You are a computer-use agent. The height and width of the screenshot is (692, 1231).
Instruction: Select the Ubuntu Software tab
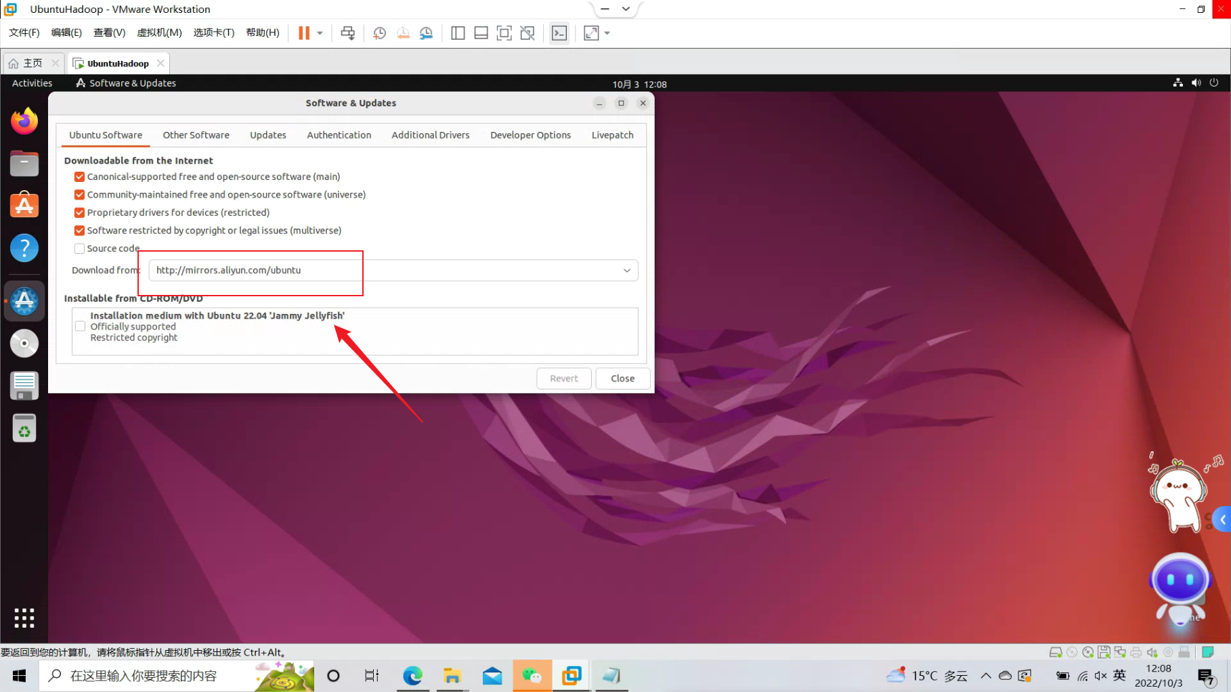106,135
